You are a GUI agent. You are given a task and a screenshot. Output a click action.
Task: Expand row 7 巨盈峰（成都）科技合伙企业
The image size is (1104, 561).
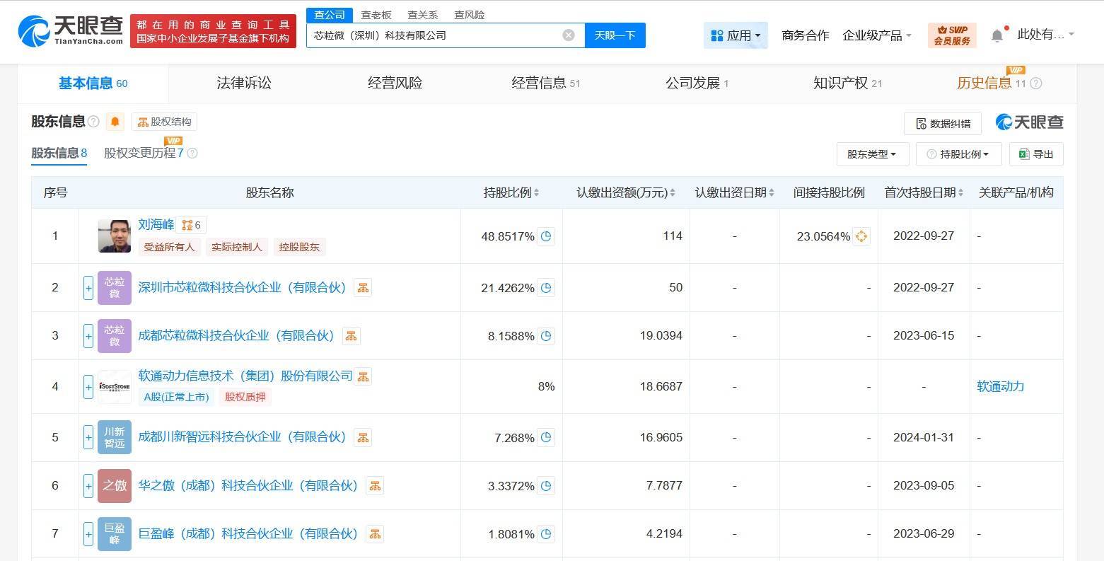tap(88, 534)
